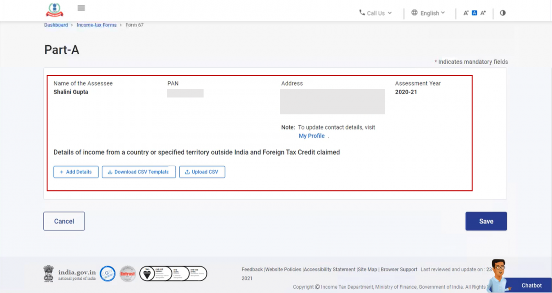Decrease text size using the A- icon
The height and width of the screenshot is (293, 552).
click(465, 13)
